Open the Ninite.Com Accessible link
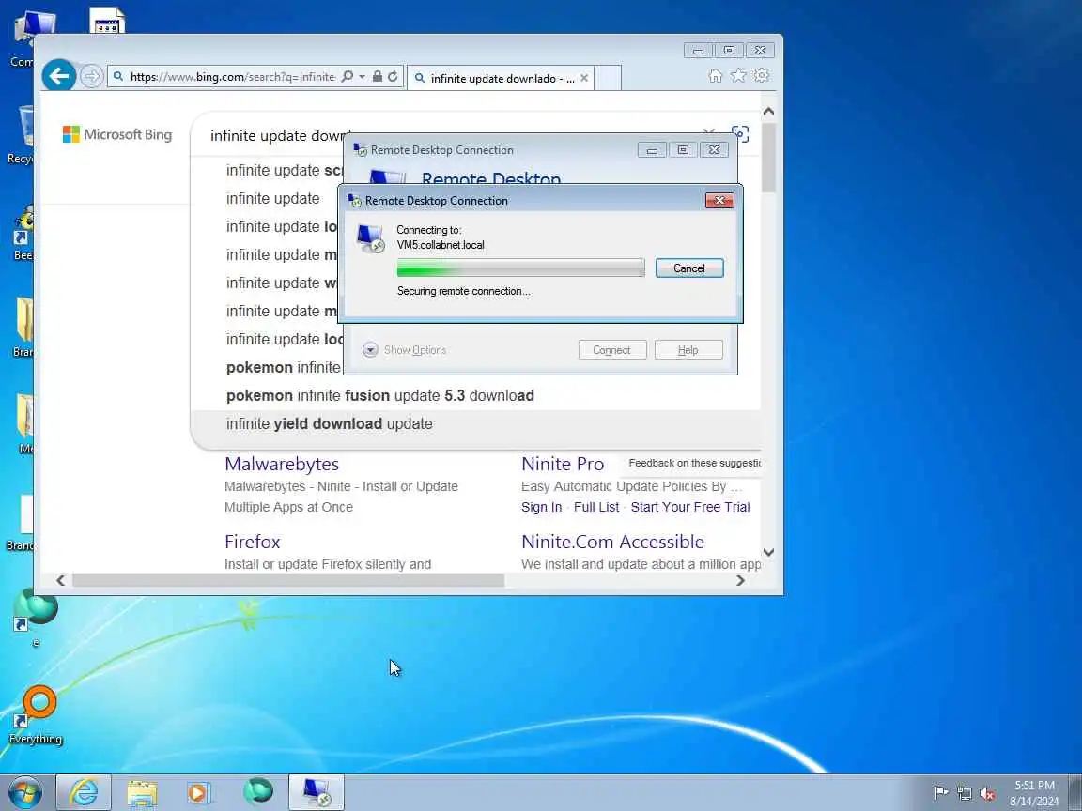Image resolution: width=1082 pixels, height=811 pixels. pos(612,542)
